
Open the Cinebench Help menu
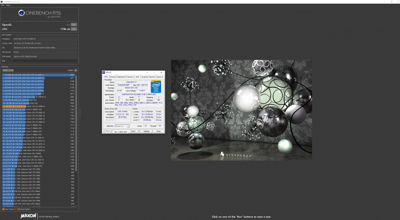point(8,5)
